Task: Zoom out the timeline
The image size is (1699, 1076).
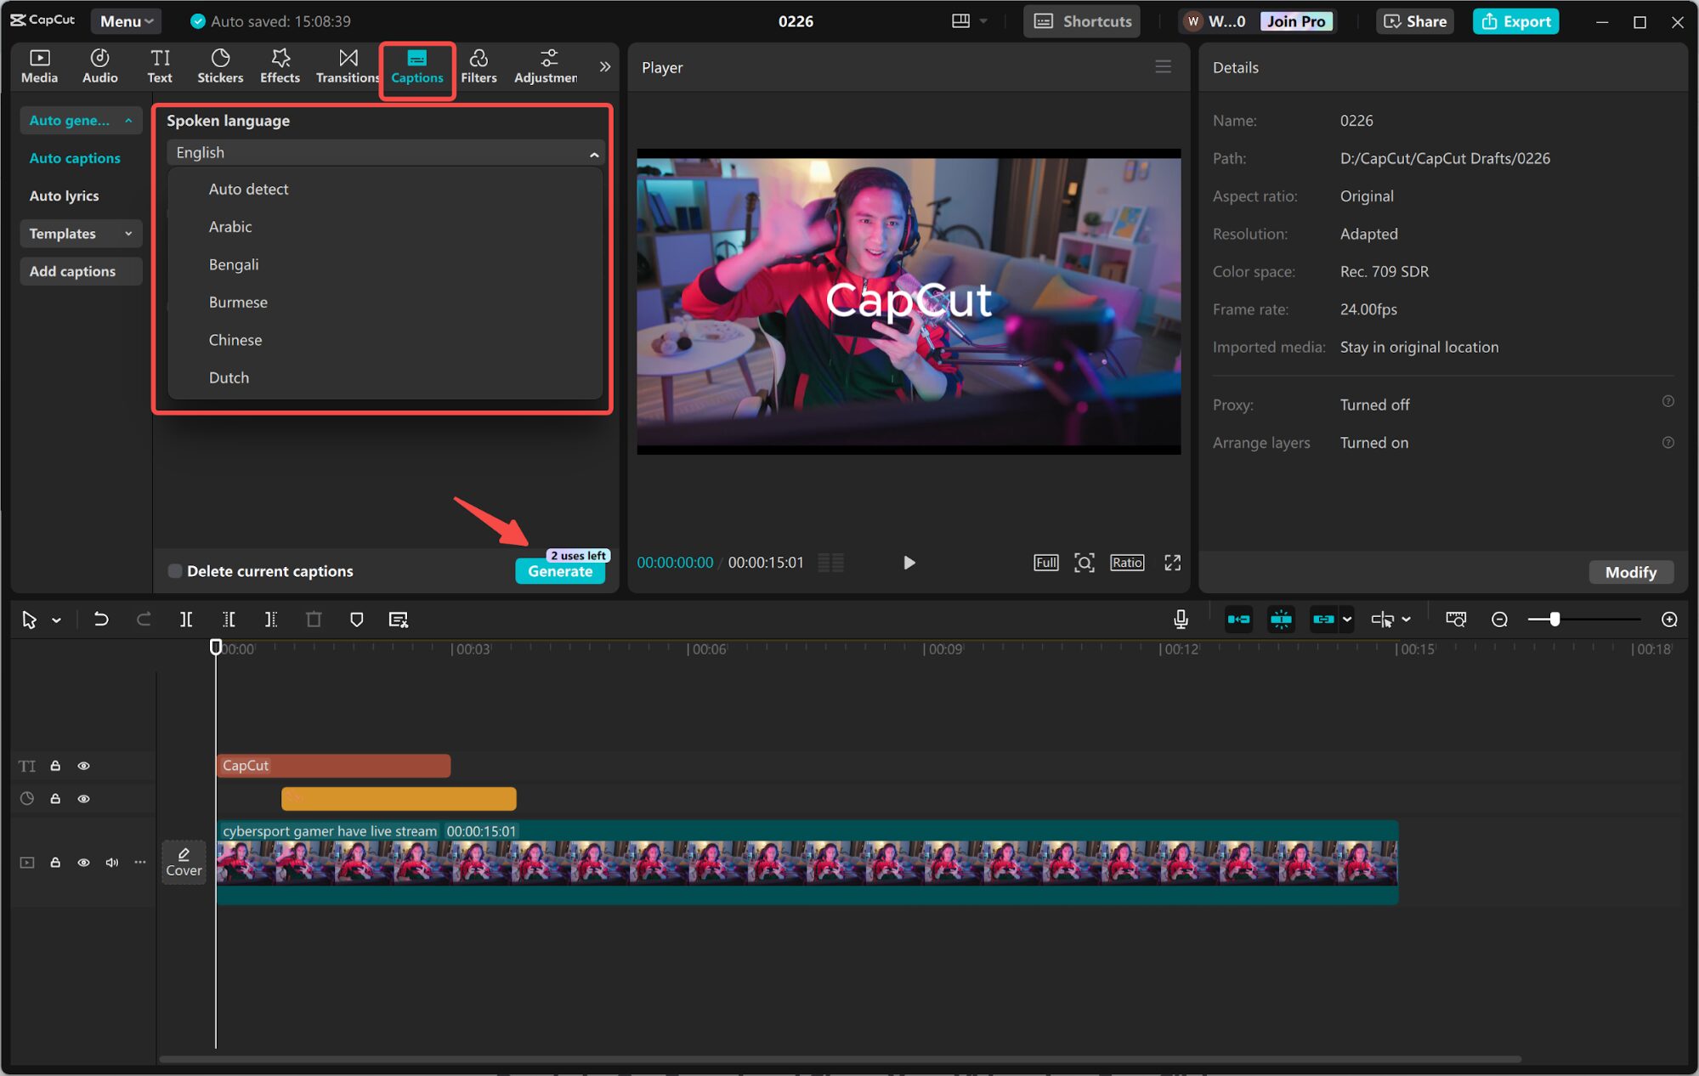Action: [1499, 620]
